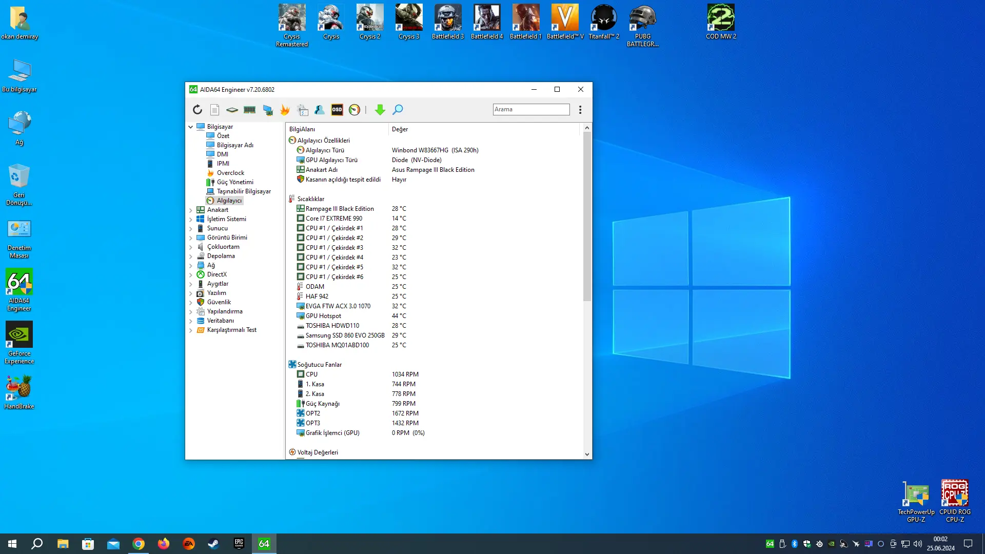
Task: Click the memory module icon in toolbar
Action: (250, 110)
